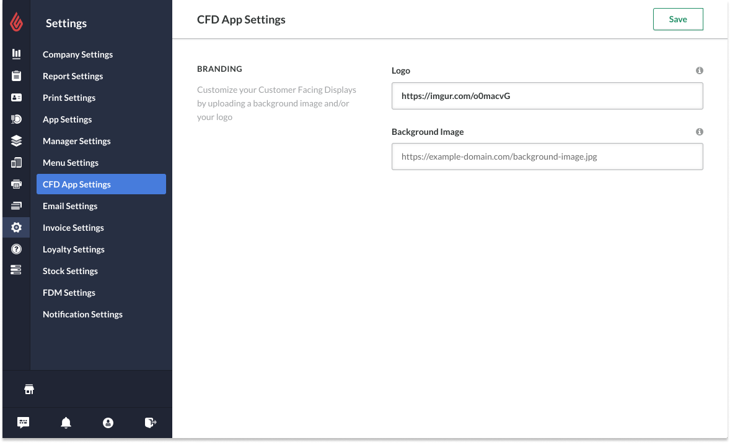730x443 pixels.
Task: Open the clipboard icon in sidebar
Action: [16, 76]
